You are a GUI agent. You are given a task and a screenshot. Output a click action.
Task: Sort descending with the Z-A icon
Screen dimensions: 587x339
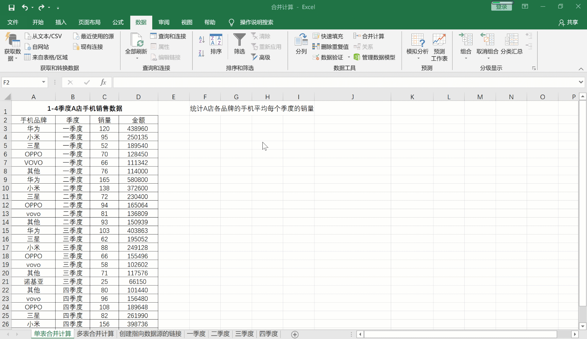(202, 53)
